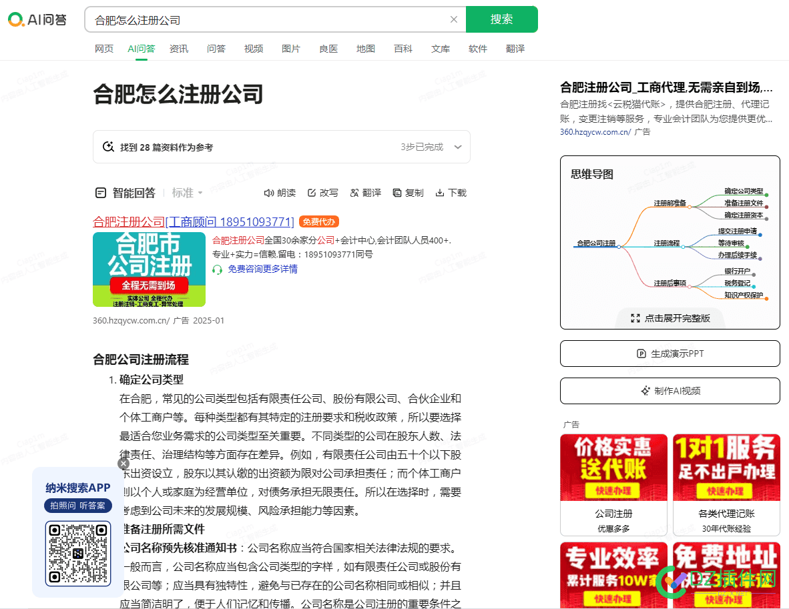Click the 生成演示PPT button
789x609 pixels.
click(x=670, y=354)
